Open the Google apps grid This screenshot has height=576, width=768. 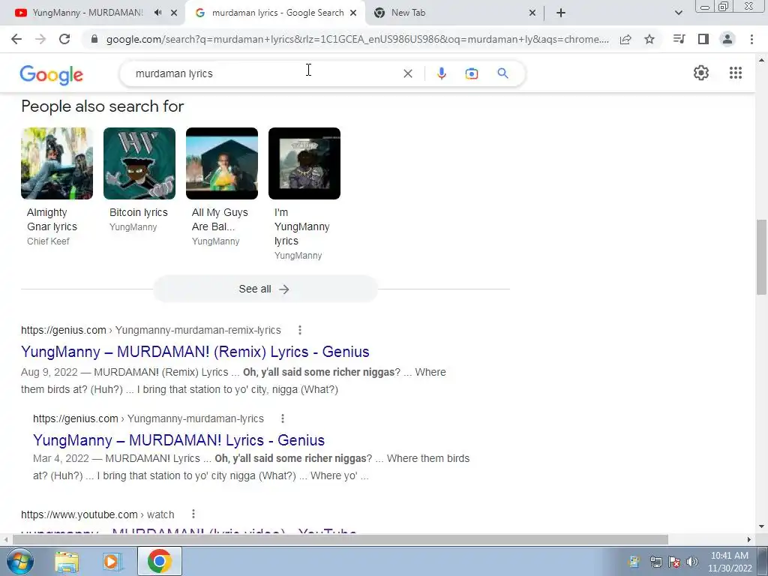pos(736,73)
